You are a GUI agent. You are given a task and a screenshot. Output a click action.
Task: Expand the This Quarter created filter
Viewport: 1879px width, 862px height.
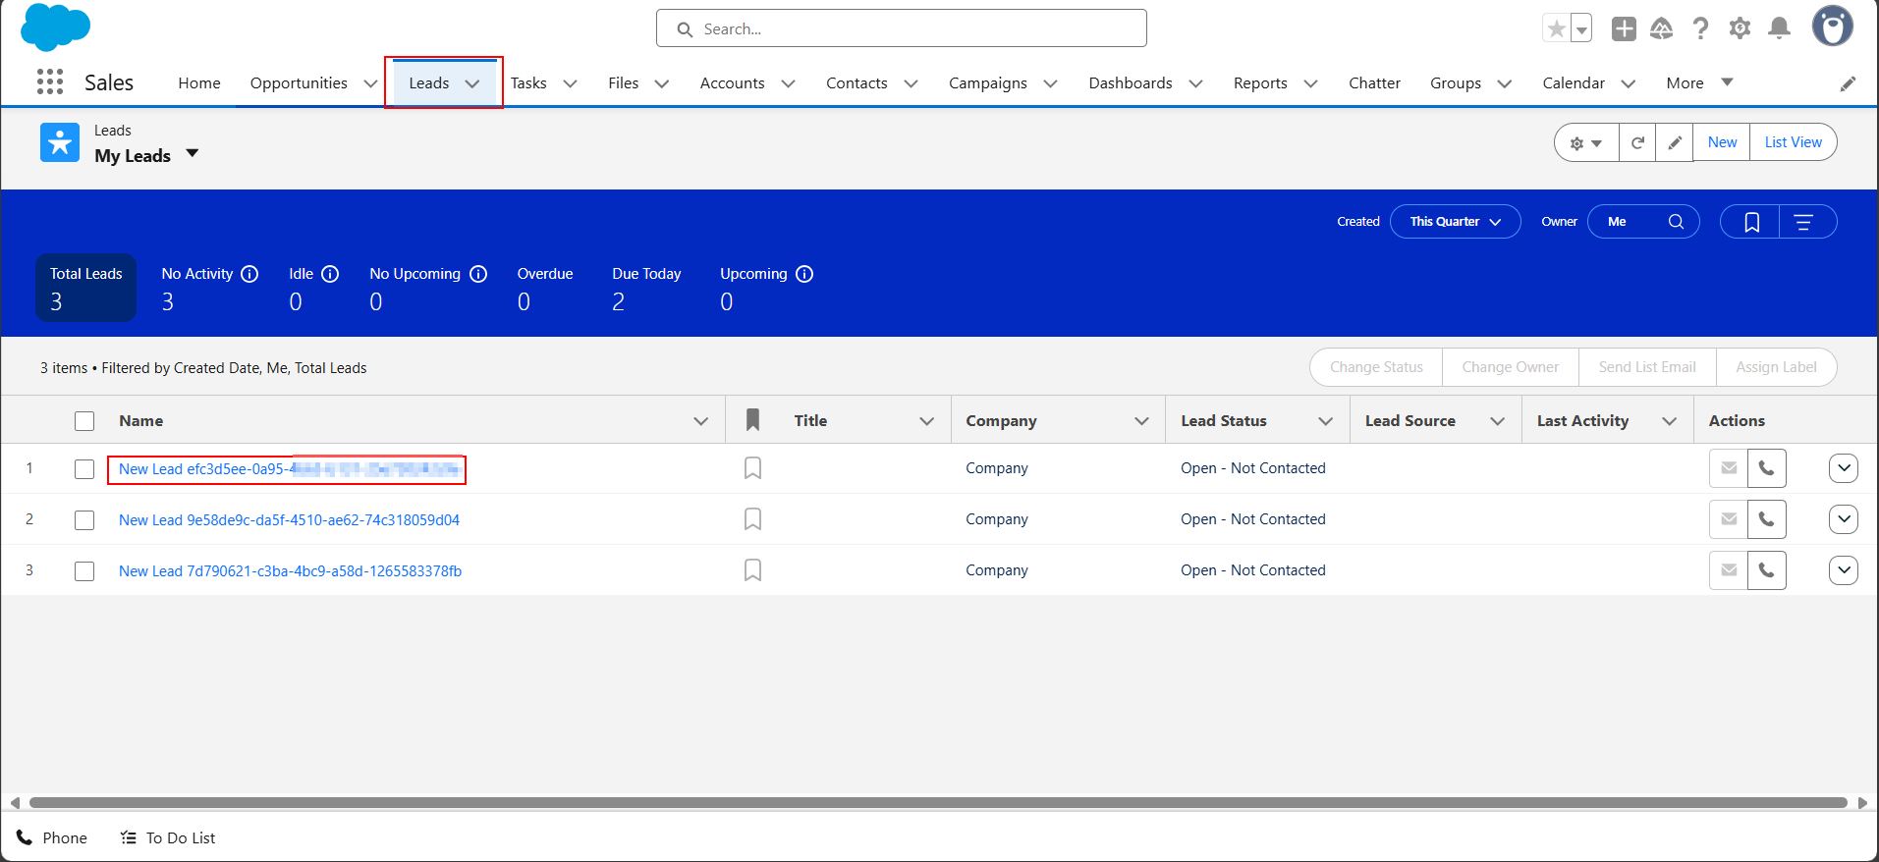tap(1455, 222)
